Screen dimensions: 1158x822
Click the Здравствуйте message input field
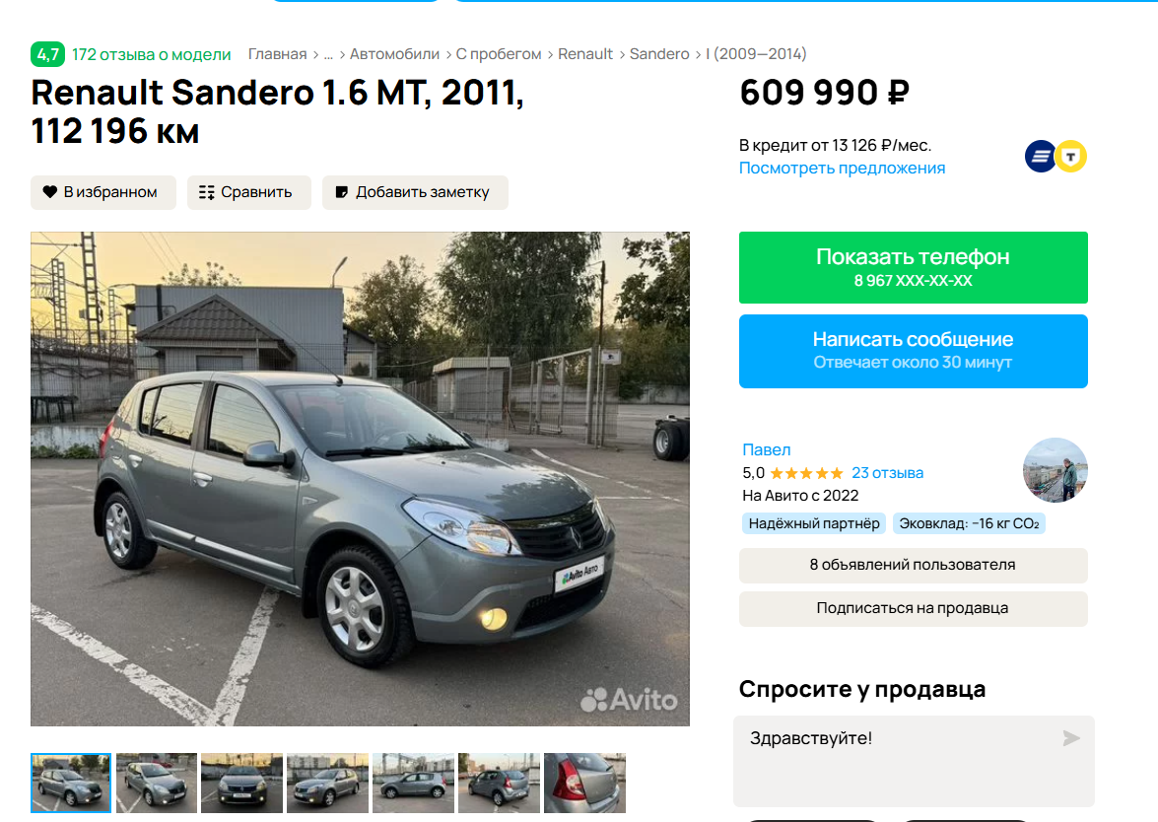click(x=914, y=761)
